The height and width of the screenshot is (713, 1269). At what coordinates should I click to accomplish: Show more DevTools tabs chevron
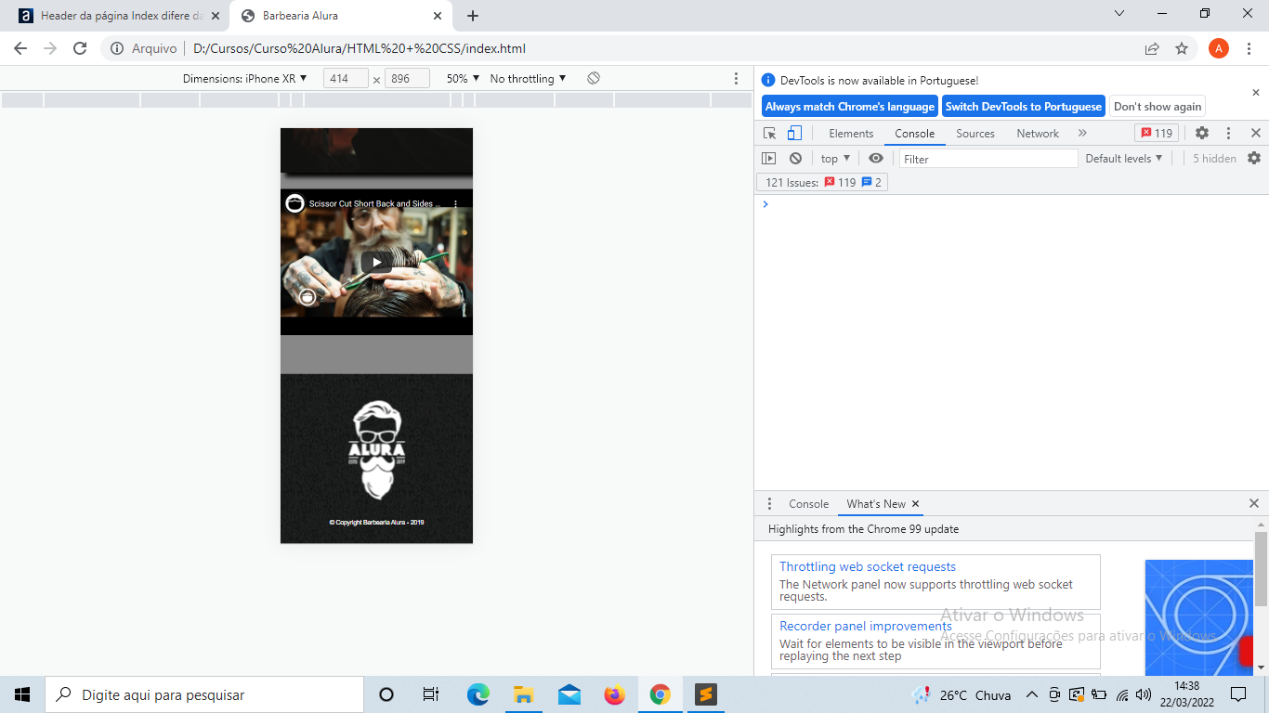click(x=1082, y=133)
